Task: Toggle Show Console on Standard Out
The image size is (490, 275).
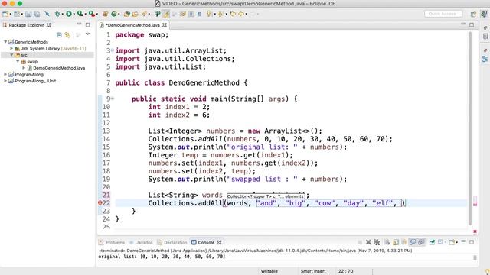Action: coord(413,242)
